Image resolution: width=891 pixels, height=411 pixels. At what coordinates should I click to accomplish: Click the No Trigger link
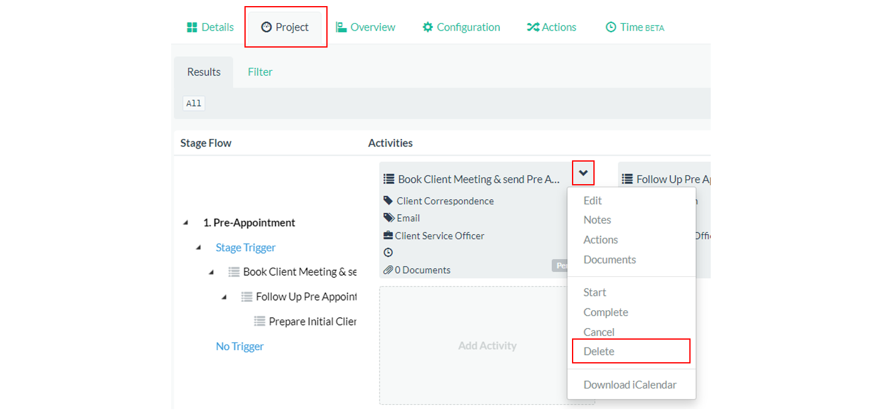(240, 346)
